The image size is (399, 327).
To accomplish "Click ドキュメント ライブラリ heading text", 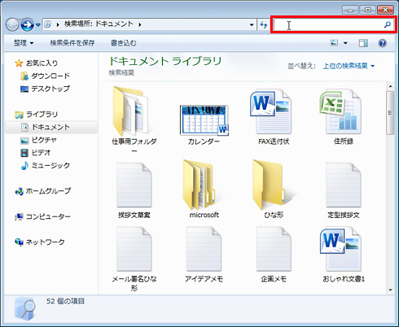I will pyautogui.click(x=165, y=61).
